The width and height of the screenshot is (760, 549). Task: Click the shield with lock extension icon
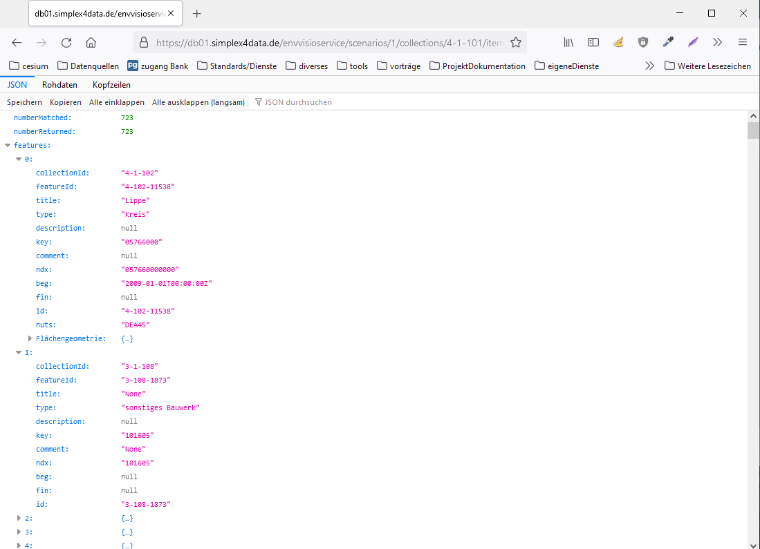coord(643,43)
